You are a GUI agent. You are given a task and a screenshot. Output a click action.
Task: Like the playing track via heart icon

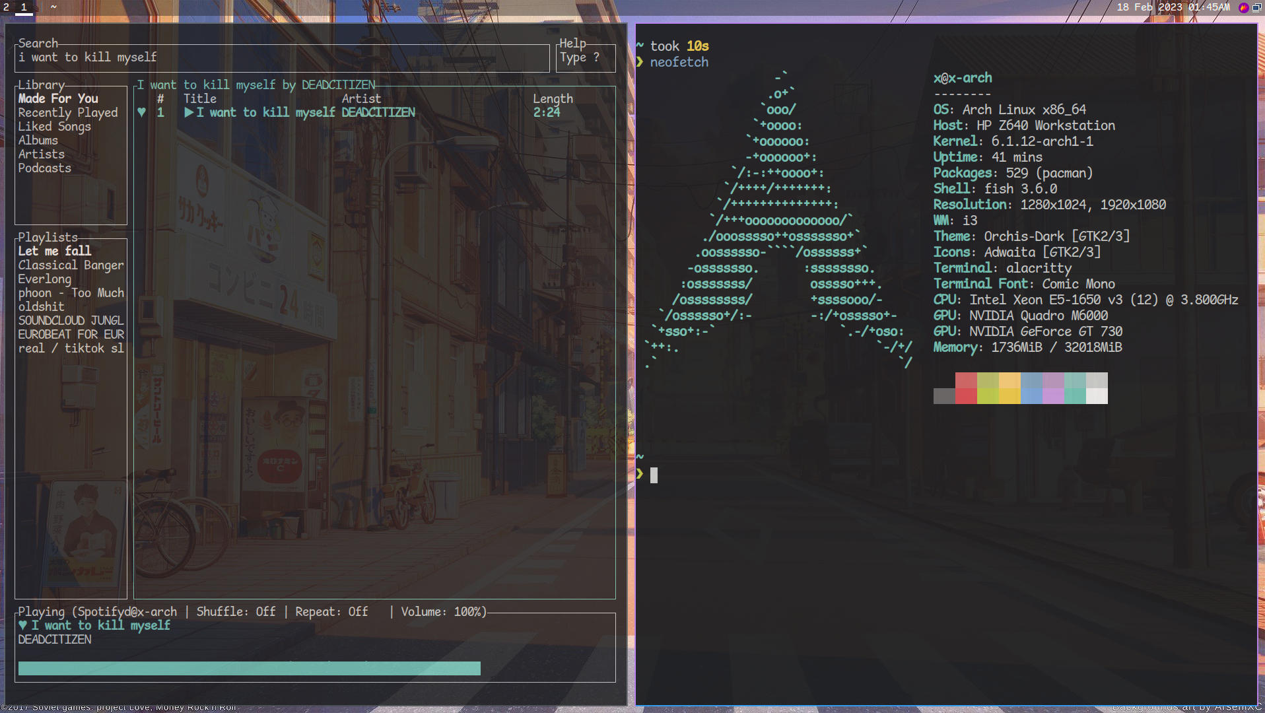pos(24,625)
